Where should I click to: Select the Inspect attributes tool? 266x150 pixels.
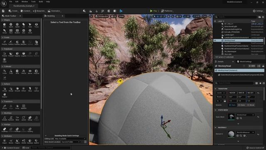click(5, 142)
